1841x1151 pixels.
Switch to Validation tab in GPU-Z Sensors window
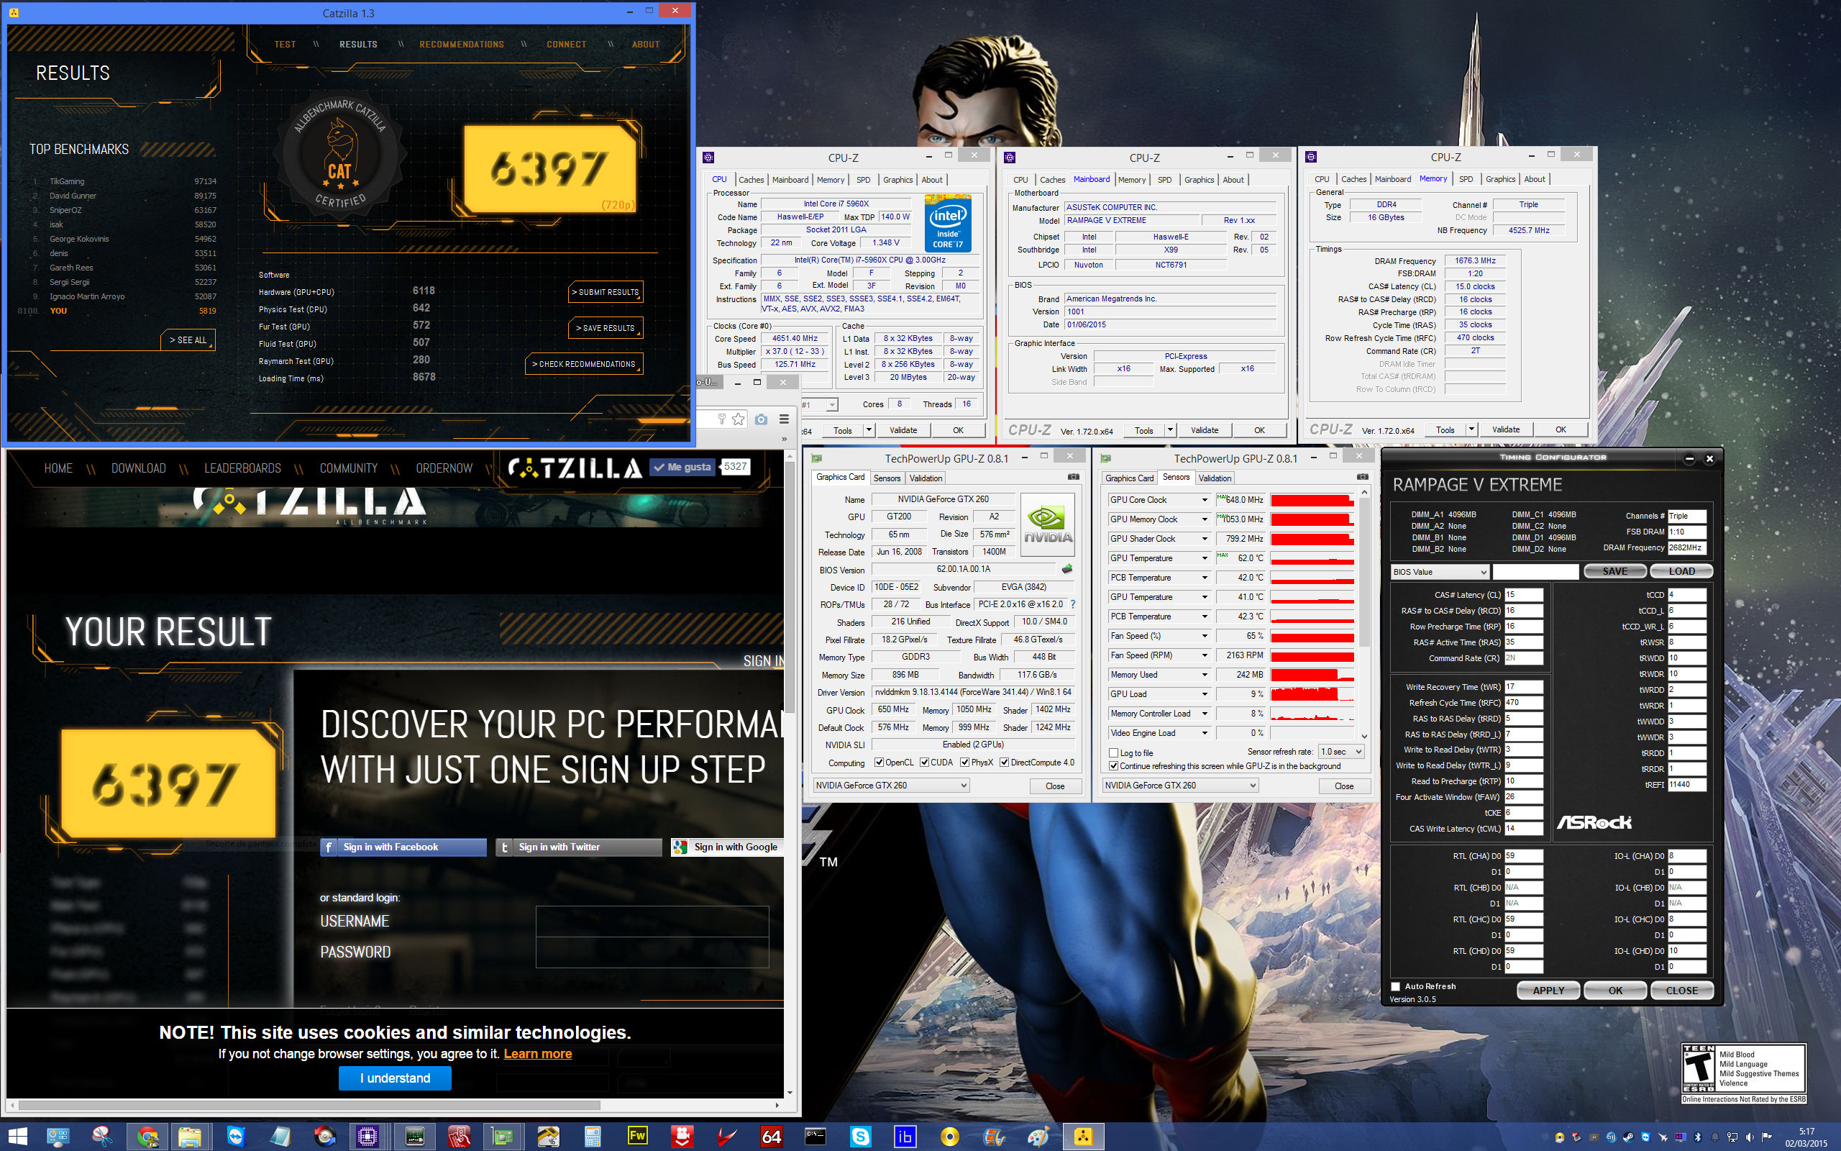pyautogui.click(x=1215, y=479)
